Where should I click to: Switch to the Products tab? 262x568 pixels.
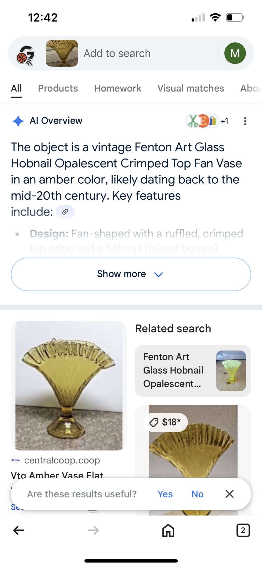tap(58, 88)
